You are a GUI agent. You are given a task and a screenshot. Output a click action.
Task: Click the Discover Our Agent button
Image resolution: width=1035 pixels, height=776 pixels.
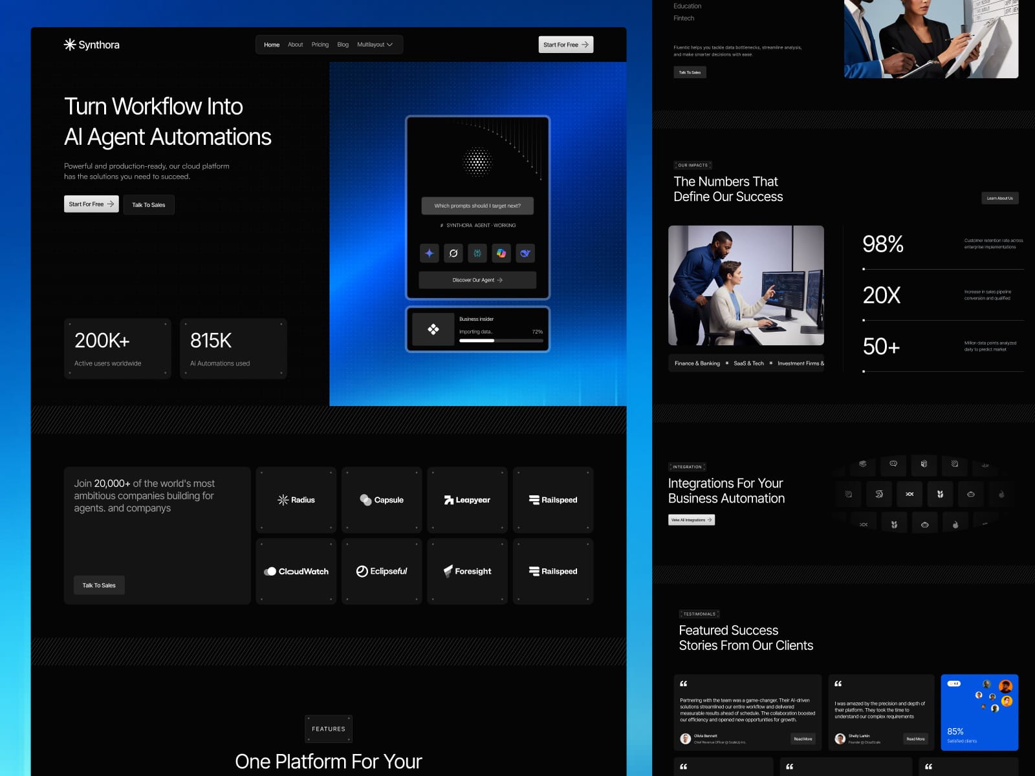tap(477, 280)
